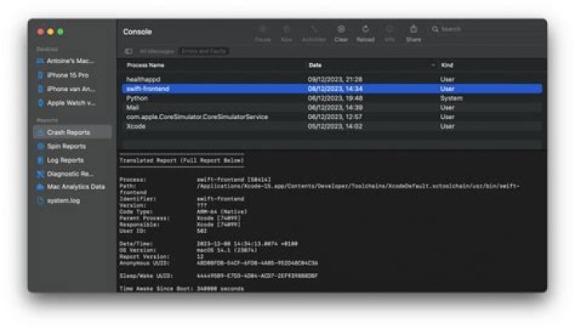The image size is (575, 329).
Task: Switch to the All Messages filter
Action: point(157,51)
